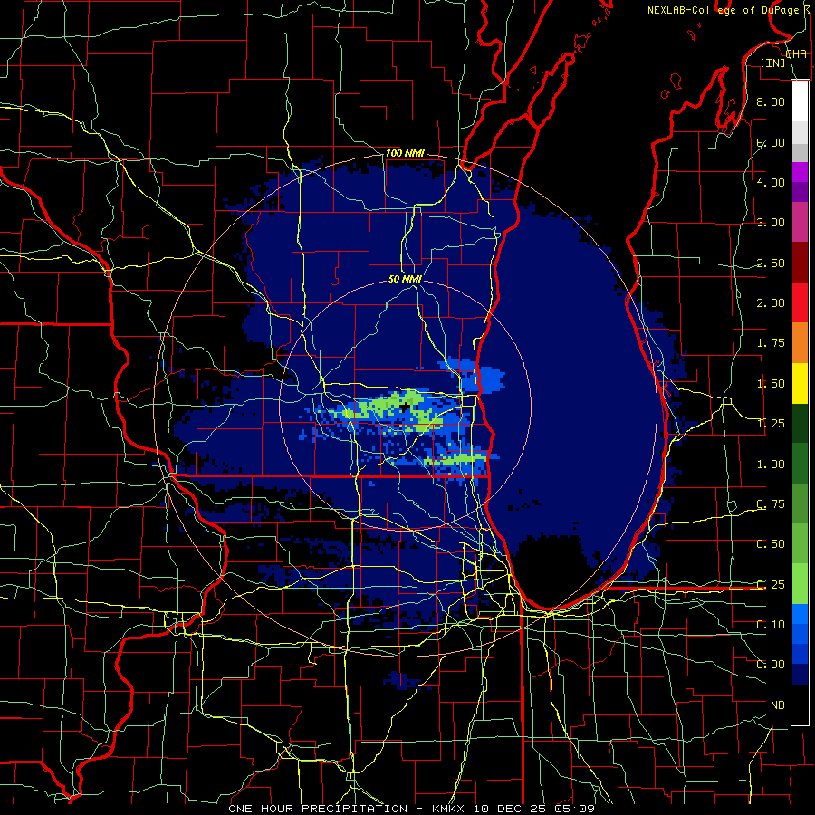This screenshot has width=815, height=815.
Task: Click the bright red legend swatch
Action: [800, 302]
